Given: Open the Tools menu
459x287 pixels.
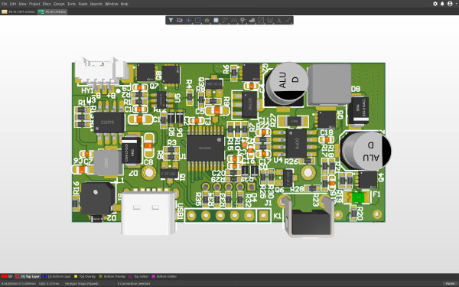Looking at the screenshot, I should click(71, 4).
